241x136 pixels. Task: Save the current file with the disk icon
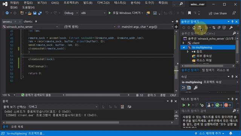[x=35, y=13]
